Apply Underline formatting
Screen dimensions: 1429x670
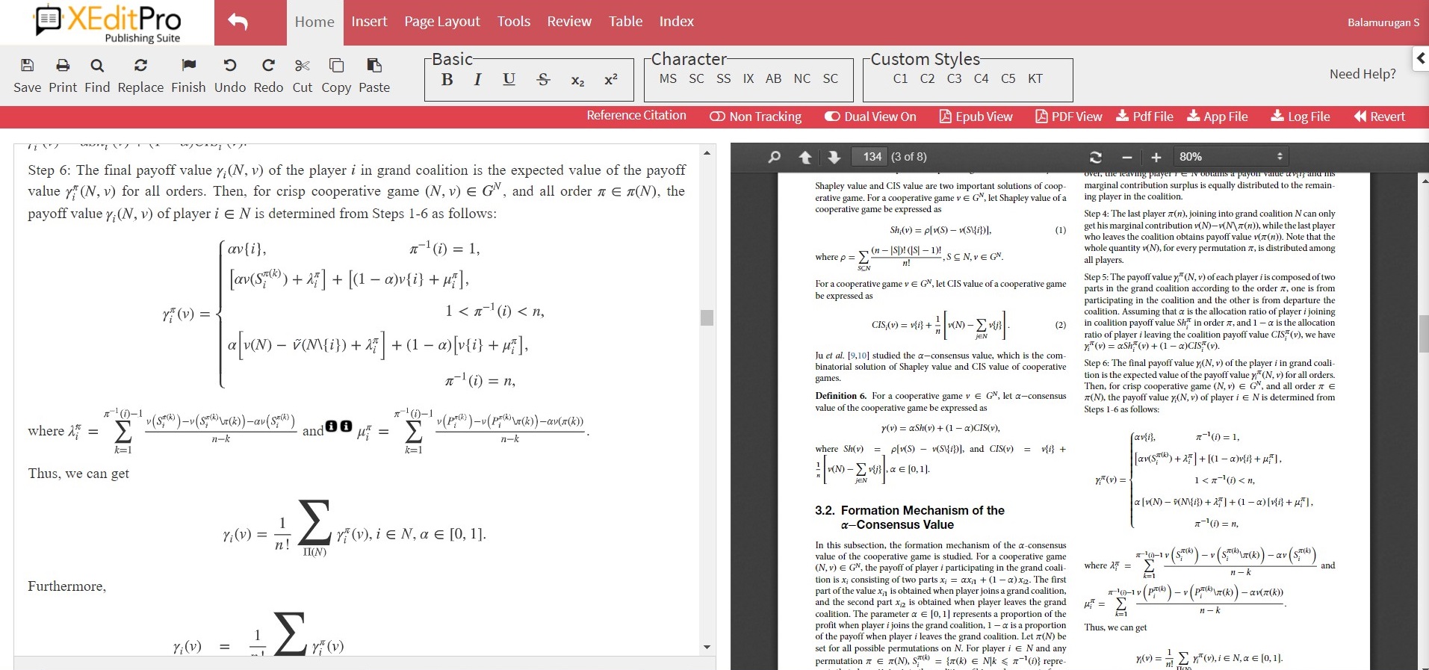[x=509, y=79]
